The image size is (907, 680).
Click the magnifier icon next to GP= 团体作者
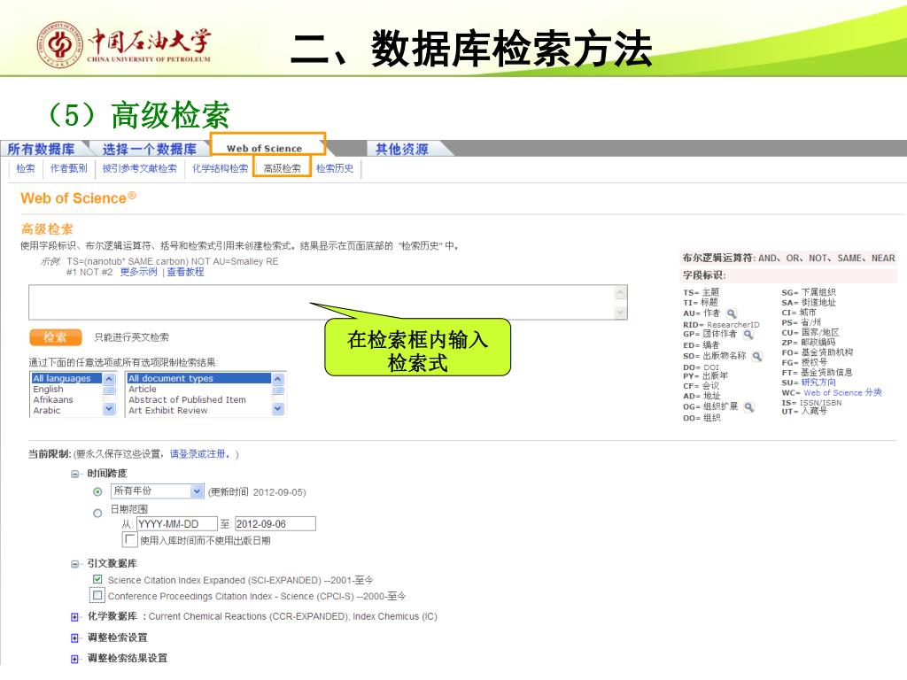[748, 334]
